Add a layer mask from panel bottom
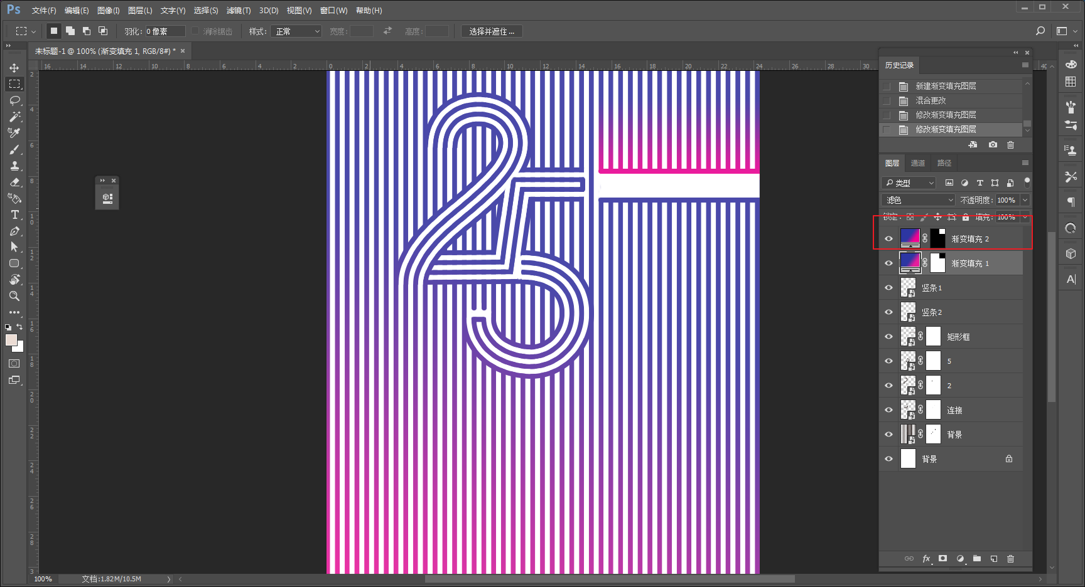 (942, 559)
